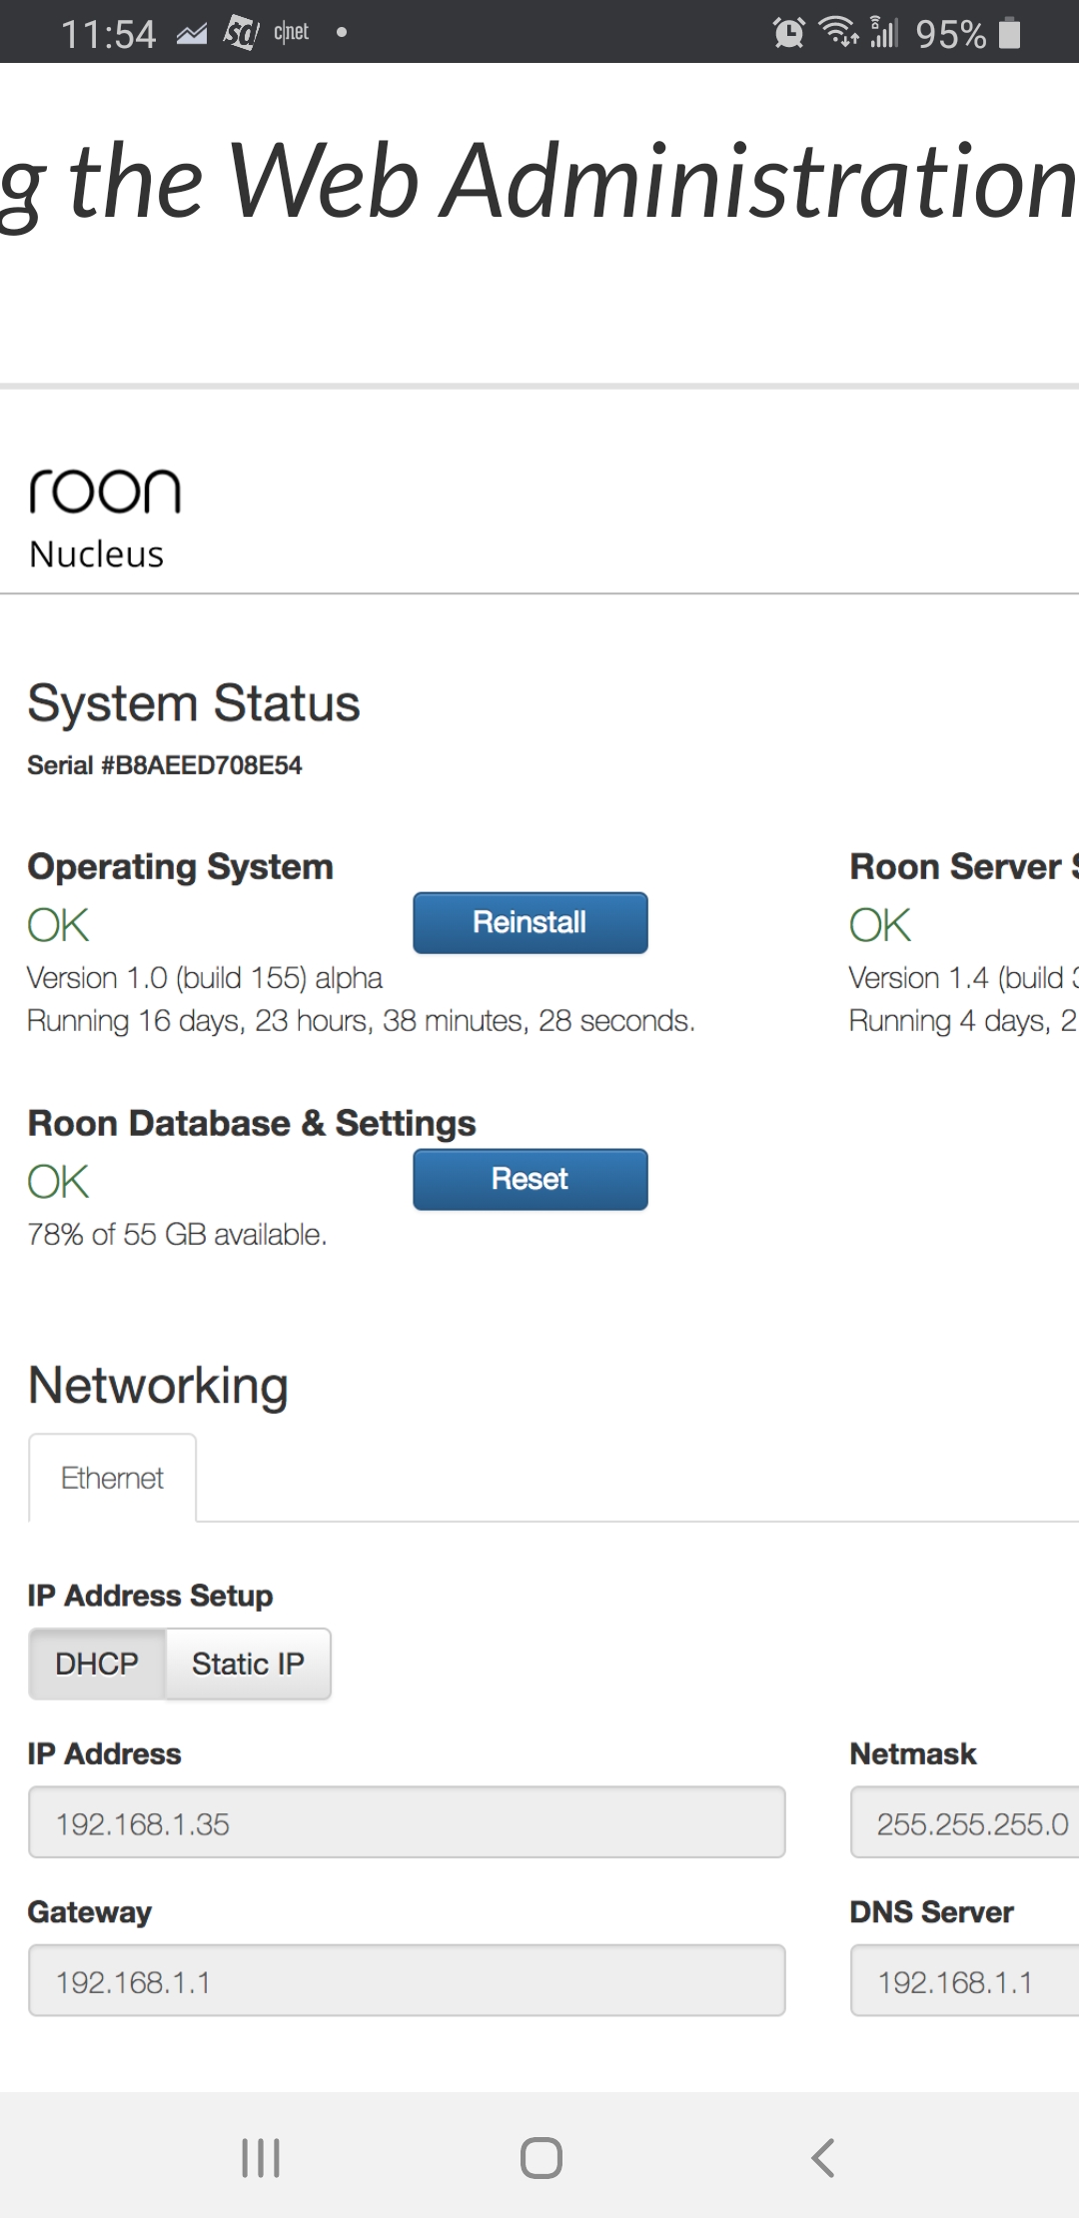Tap the Android recent apps button
Viewport: 1079px width, 2218px height.
261,2158
